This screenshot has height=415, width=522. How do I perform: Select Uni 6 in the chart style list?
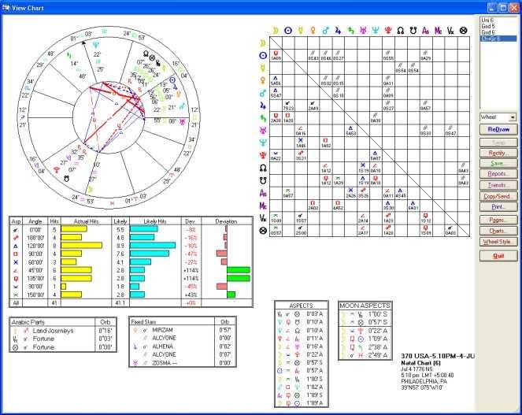pos(487,20)
